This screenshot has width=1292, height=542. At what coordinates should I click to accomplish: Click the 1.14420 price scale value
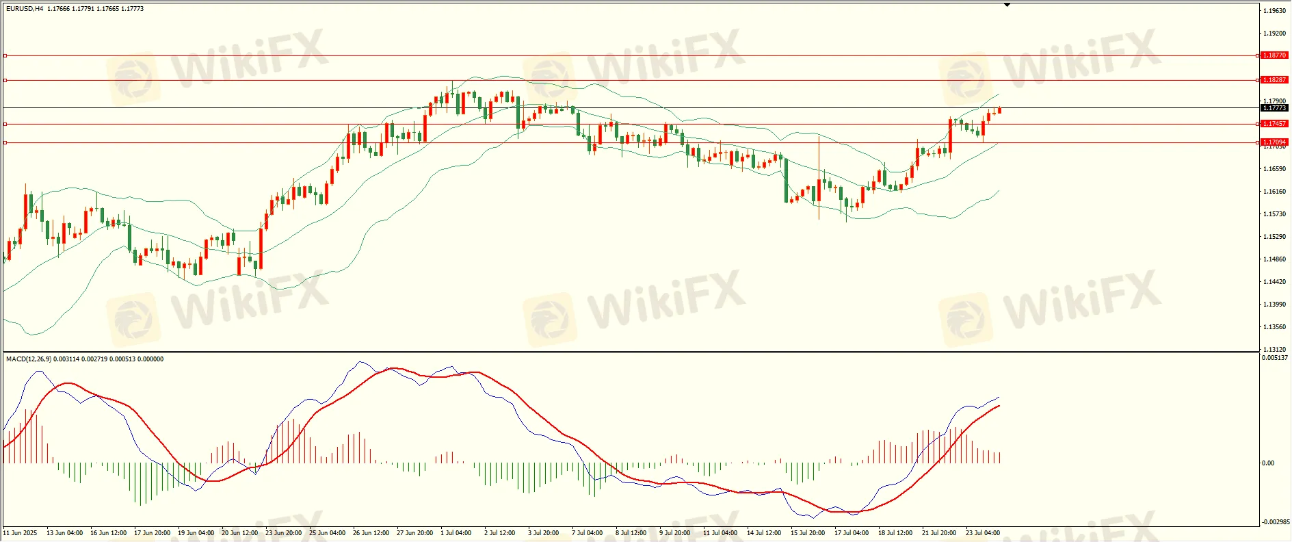(1274, 281)
